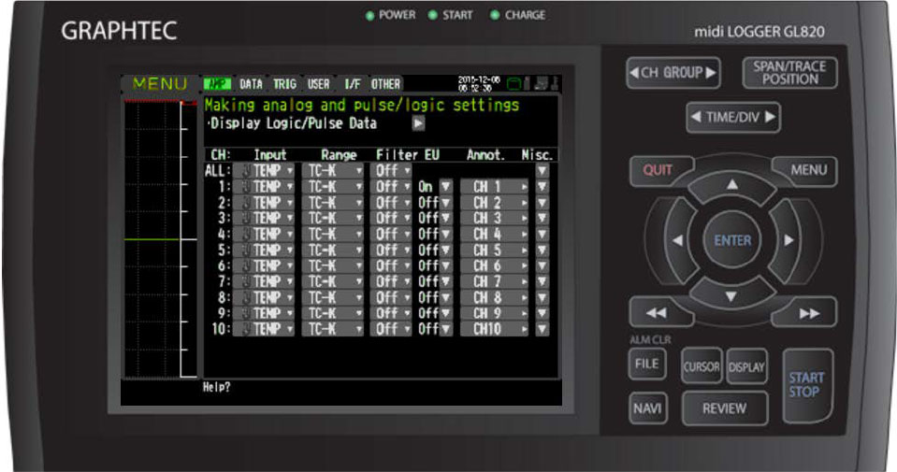897x472 pixels.
Task: Click the START STOP key
Action: [807, 385]
